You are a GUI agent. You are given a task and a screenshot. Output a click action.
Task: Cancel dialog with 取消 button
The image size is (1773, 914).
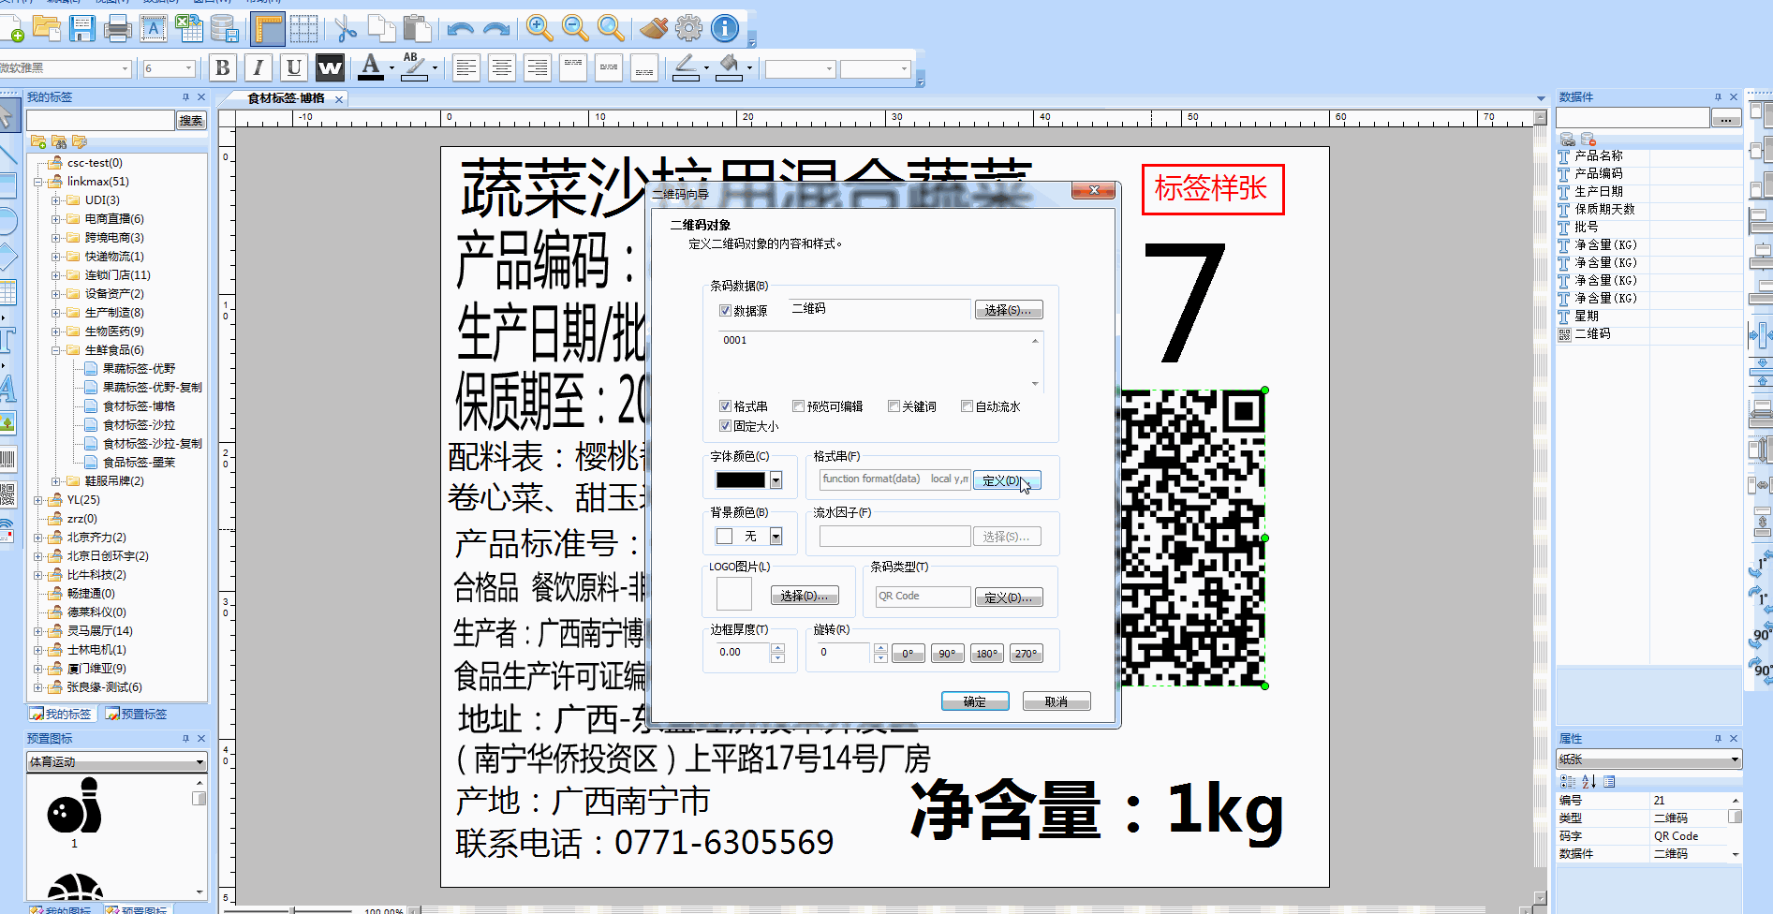click(1056, 701)
